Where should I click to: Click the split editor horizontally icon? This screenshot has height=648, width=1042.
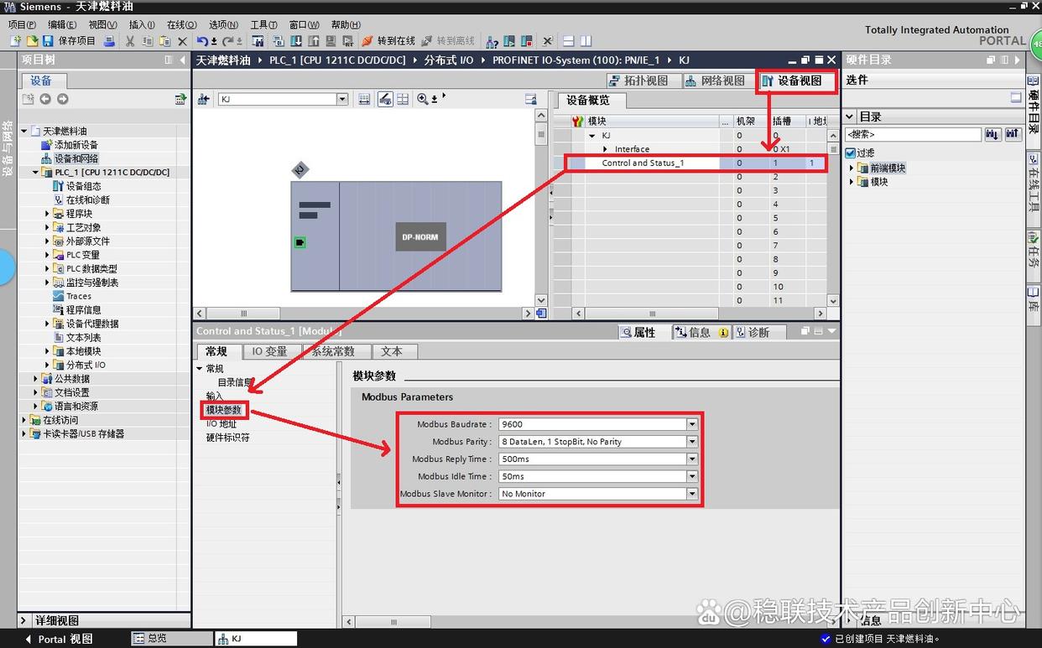tap(569, 40)
